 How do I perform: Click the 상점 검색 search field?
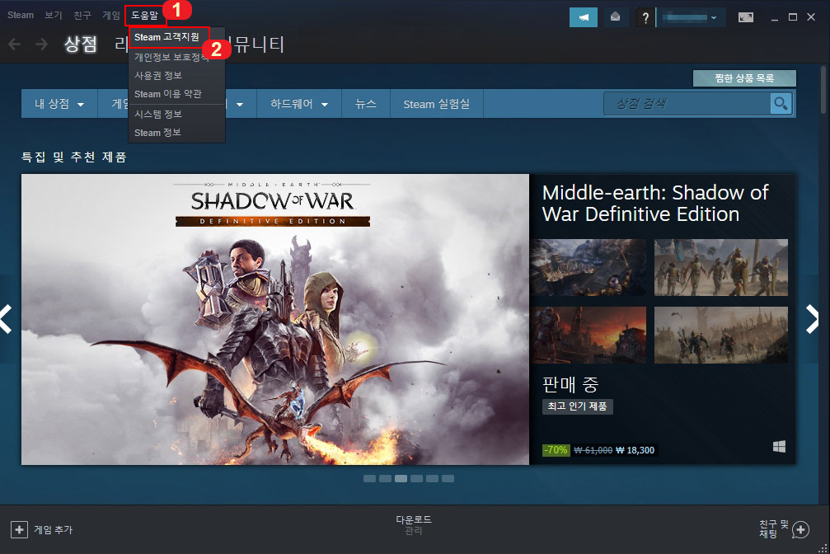(687, 104)
